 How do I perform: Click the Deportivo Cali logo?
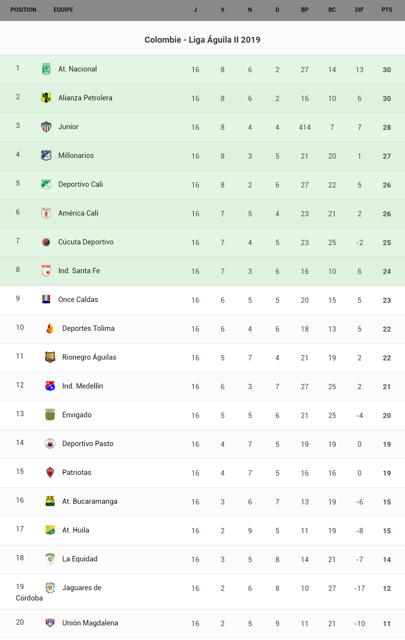click(46, 184)
